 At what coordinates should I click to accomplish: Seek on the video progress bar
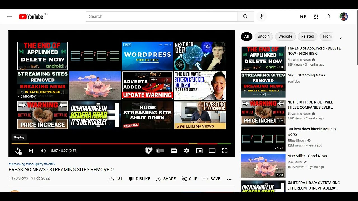click(121, 144)
